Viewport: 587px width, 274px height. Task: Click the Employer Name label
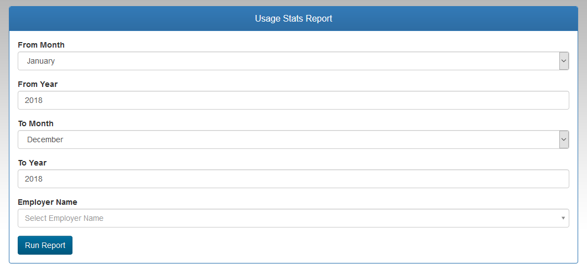(48, 202)
